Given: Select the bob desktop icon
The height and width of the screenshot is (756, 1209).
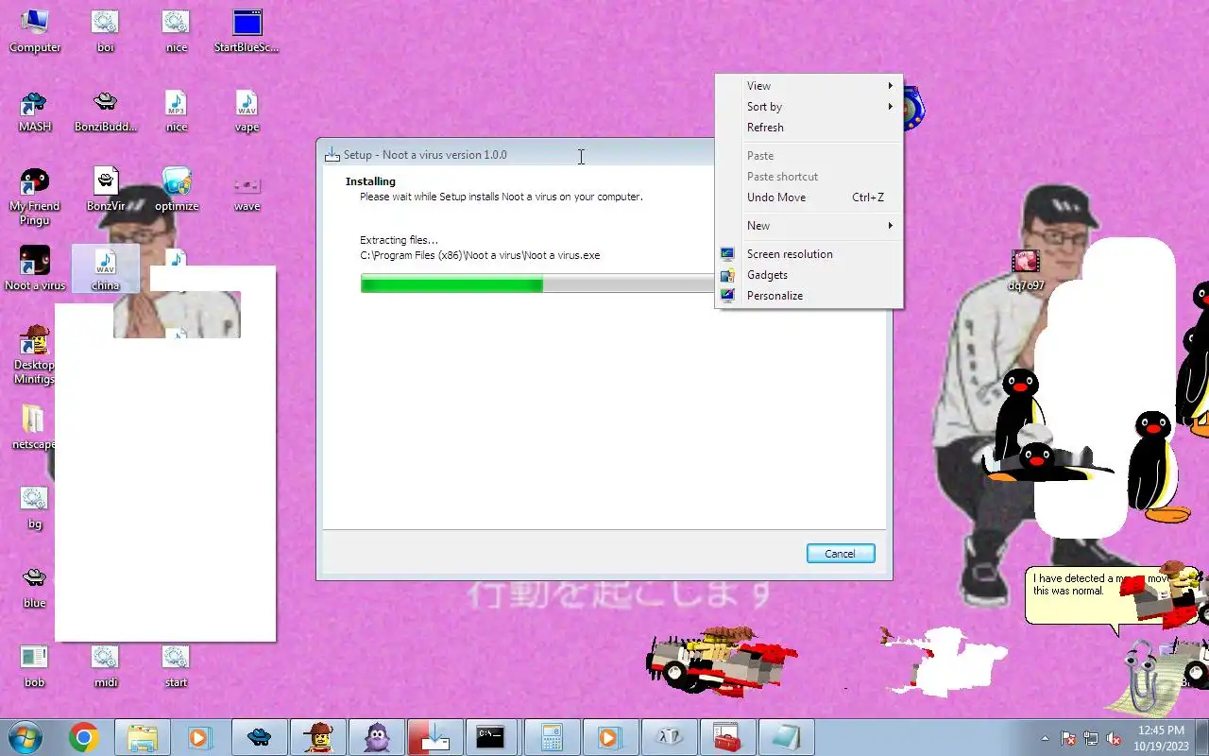Looking at the screenshot, I should coord(35,666).
